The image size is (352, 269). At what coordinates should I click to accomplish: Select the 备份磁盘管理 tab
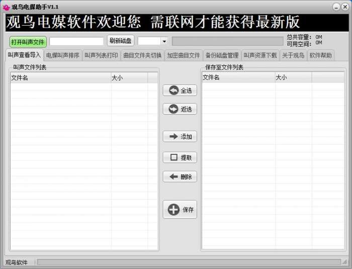tap(222, 55)
